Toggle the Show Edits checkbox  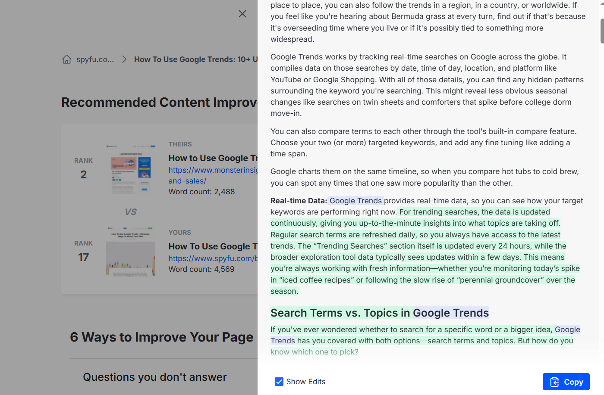(279, 382)
